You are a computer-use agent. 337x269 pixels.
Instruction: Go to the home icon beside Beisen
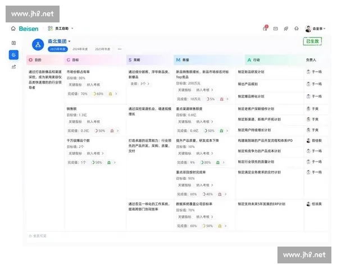[13, 29]
